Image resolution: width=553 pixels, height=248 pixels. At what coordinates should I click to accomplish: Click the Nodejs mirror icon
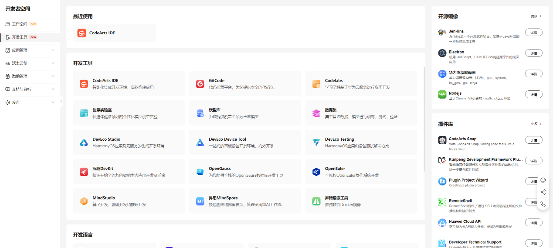(x=442, y=94)
